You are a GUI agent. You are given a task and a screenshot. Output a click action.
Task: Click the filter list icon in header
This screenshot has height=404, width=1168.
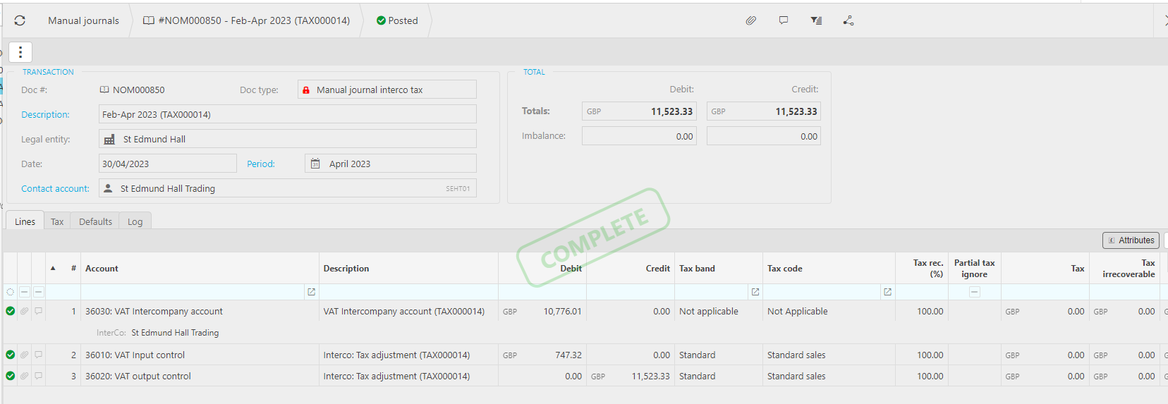(x=816, y=20)
